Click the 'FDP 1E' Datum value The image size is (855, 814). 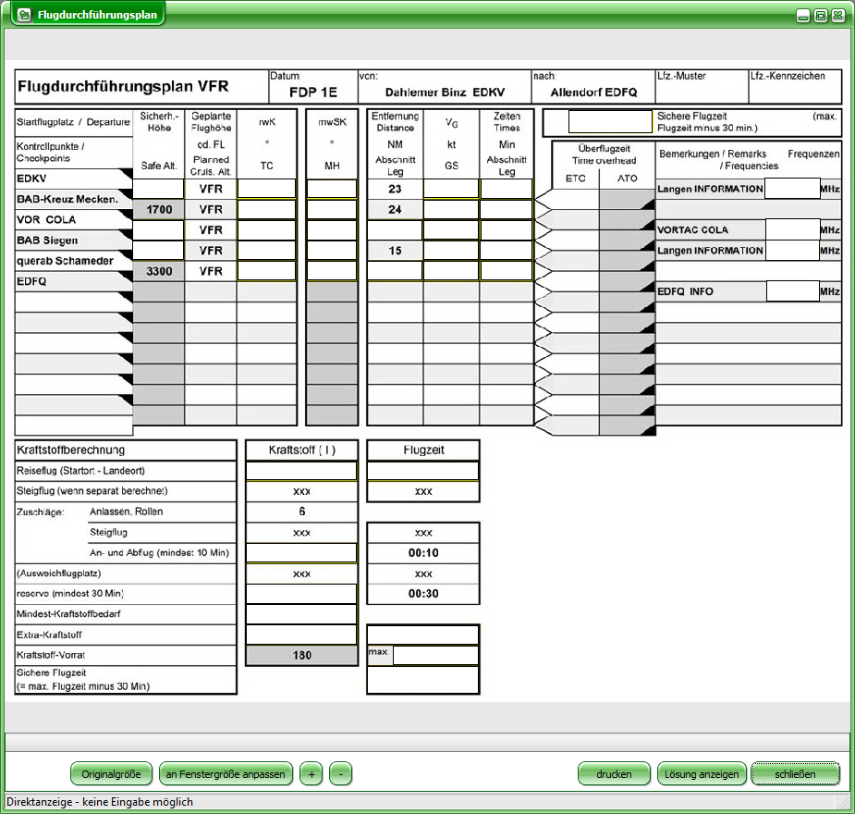(x=313, y=92)
